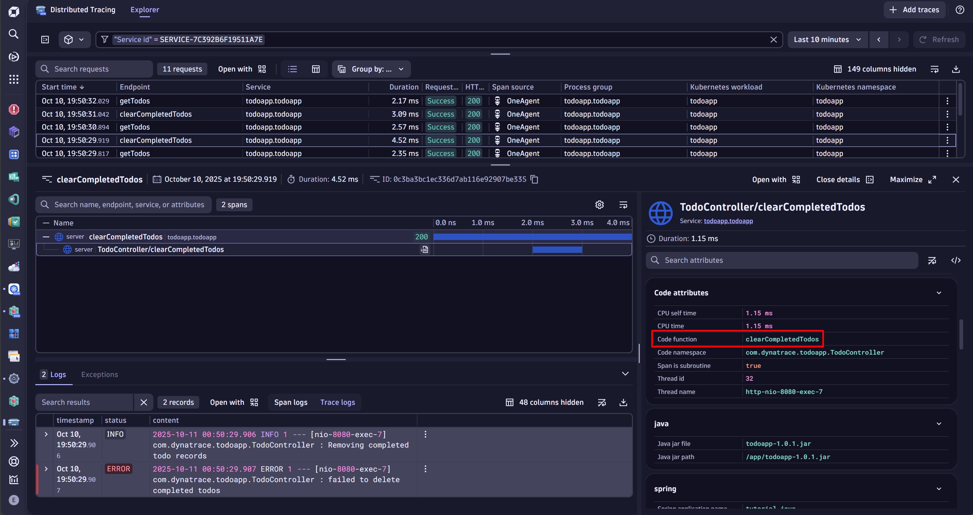The width and height of the screenshot is (973, 515).
Task: Select the Trace logs tab
Action: coord(337,402)
